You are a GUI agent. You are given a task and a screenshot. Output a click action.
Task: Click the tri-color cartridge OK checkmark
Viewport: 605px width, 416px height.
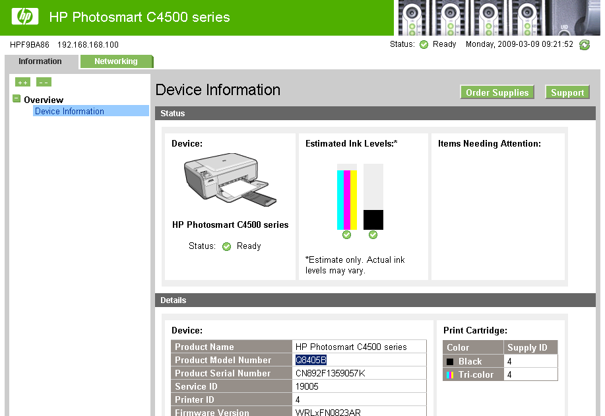click(346, 235)
